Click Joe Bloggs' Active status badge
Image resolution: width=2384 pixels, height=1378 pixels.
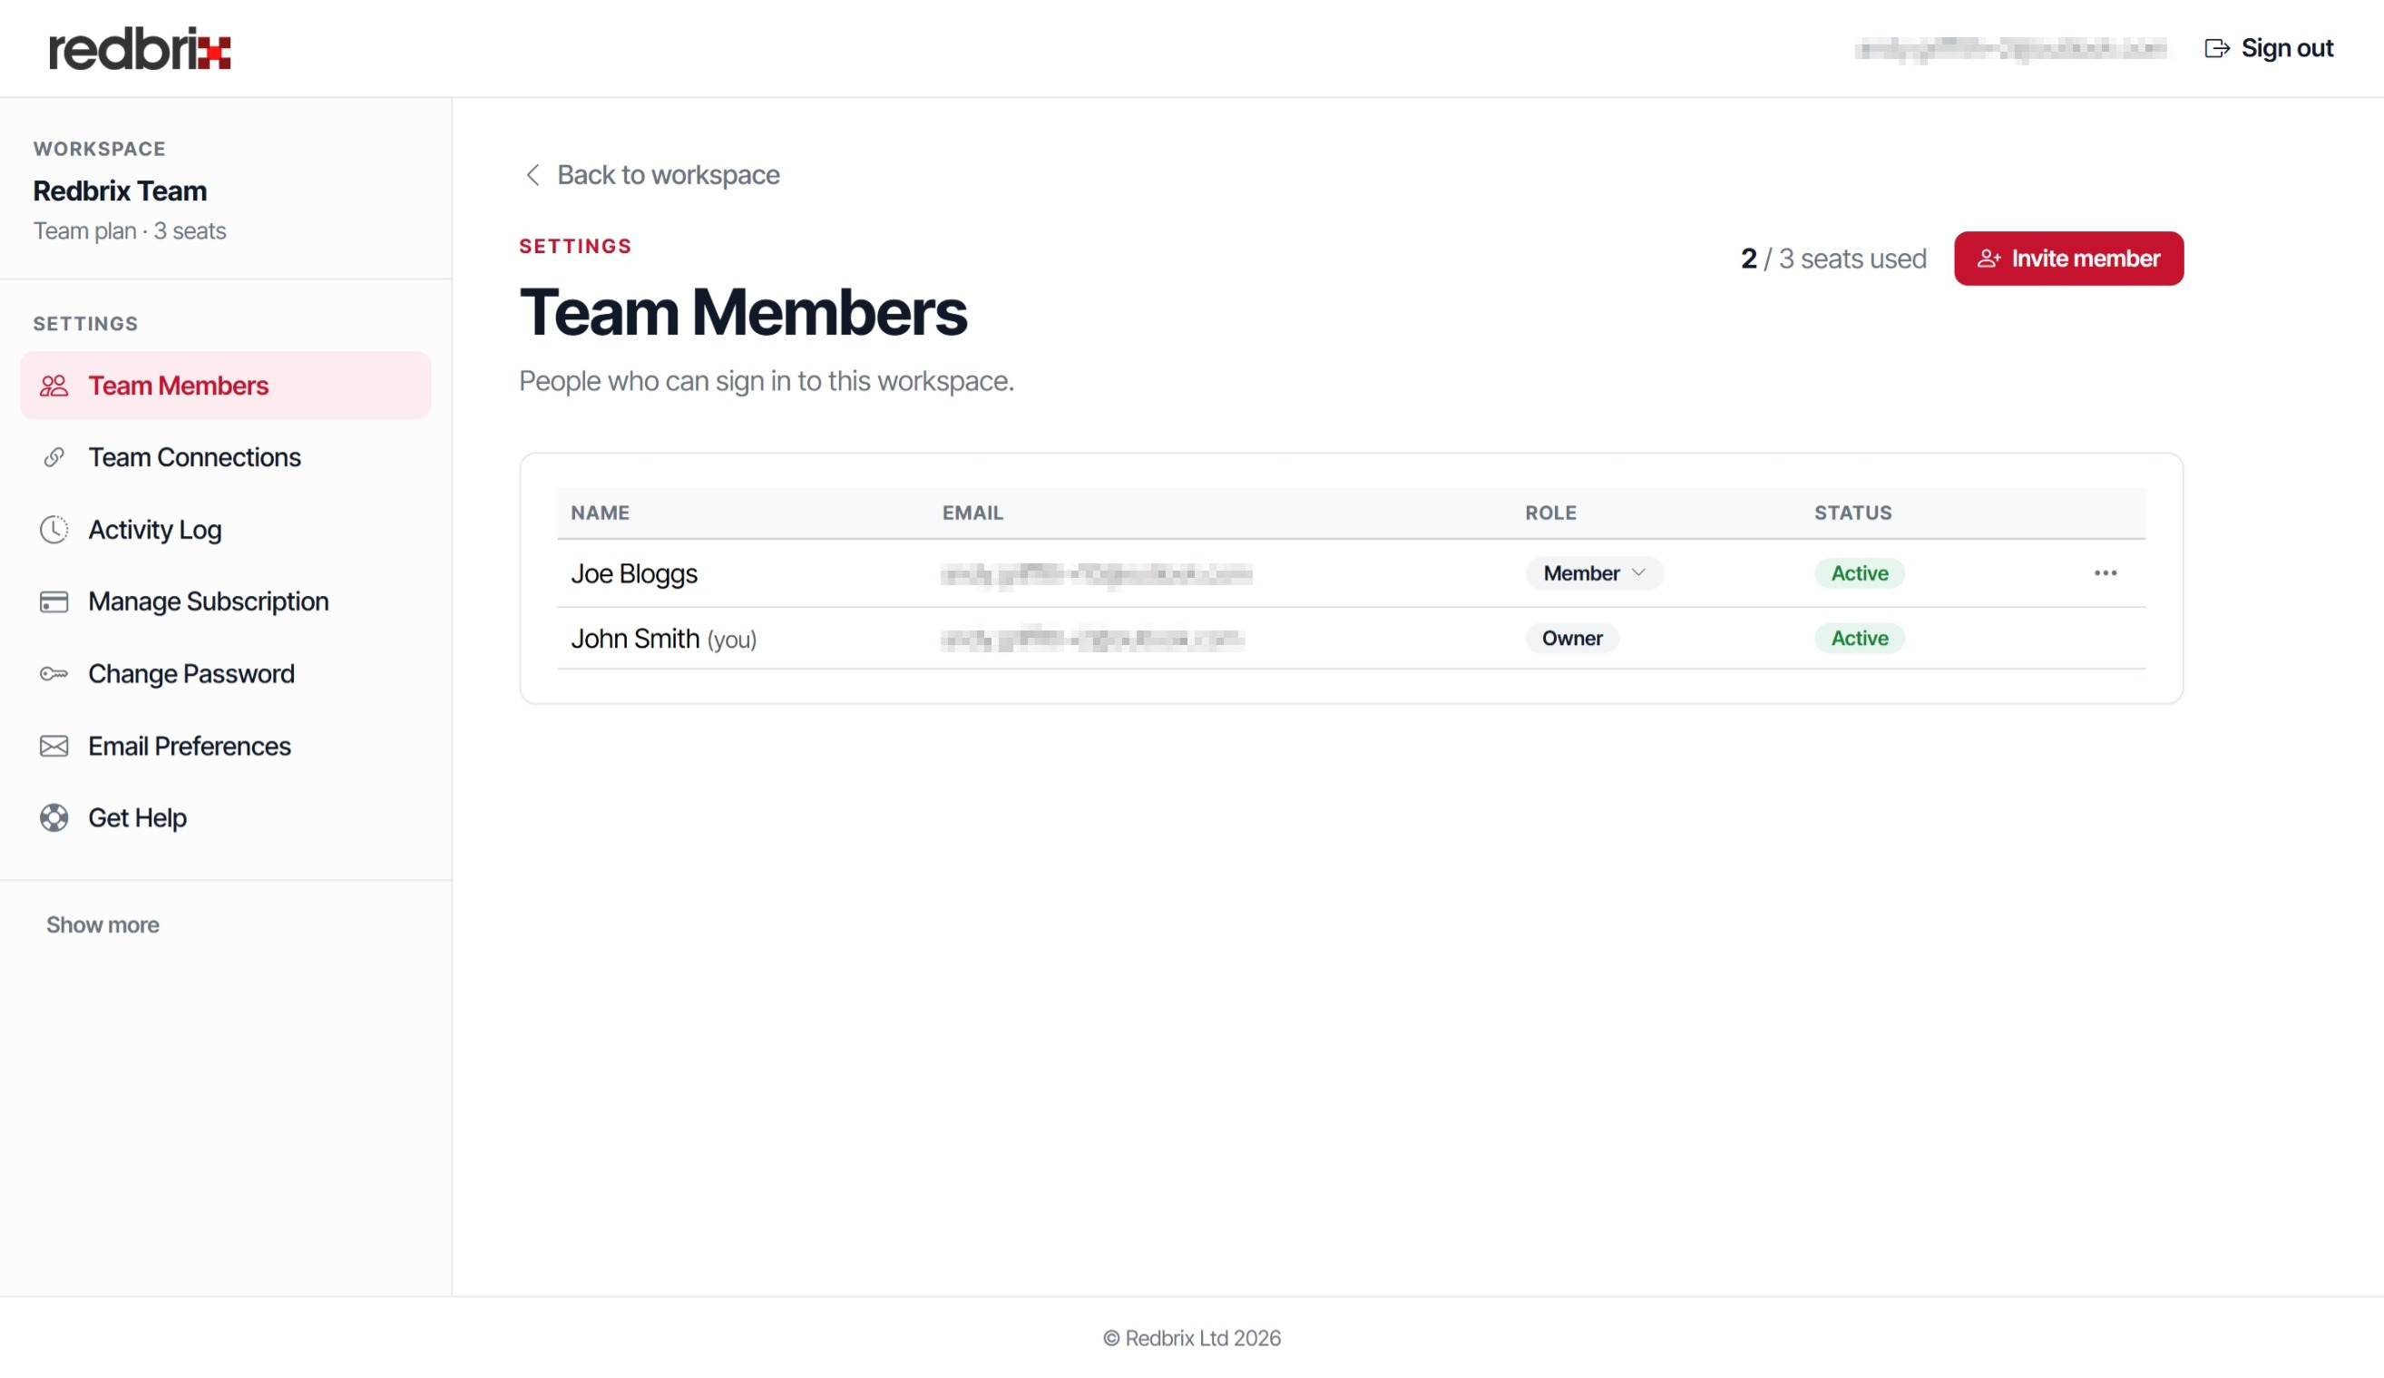(x=1858, y=573)
